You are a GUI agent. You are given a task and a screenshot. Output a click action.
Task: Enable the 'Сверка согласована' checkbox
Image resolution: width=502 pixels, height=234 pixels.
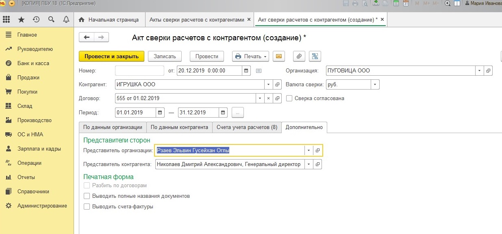[x=289, y=98]
